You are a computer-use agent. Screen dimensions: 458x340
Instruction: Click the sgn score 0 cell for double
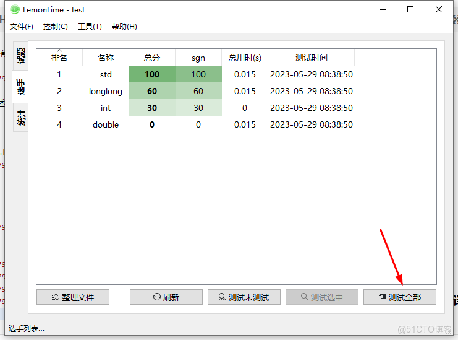coord(198,124)
